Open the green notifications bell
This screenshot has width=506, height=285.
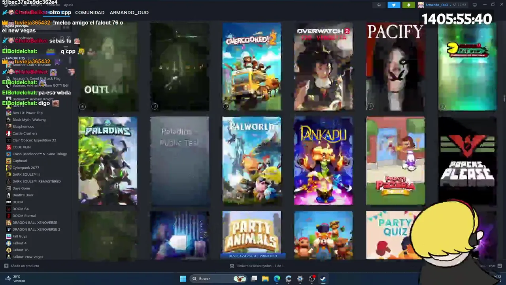tap(409, 5)
